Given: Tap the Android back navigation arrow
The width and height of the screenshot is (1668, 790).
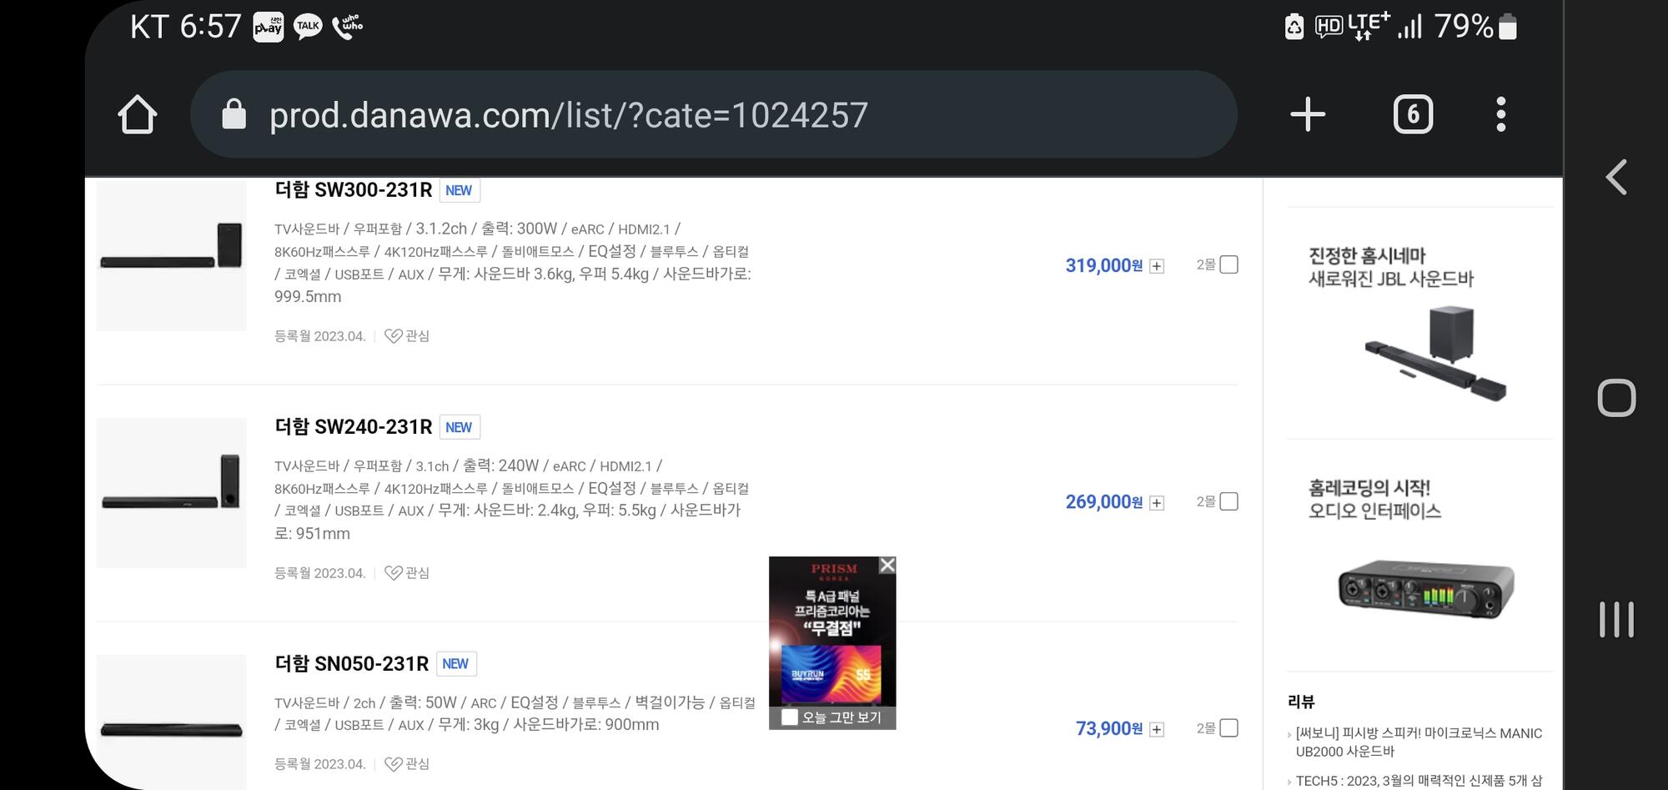Looking at the screenshot, I should [x=1616, y=177].
